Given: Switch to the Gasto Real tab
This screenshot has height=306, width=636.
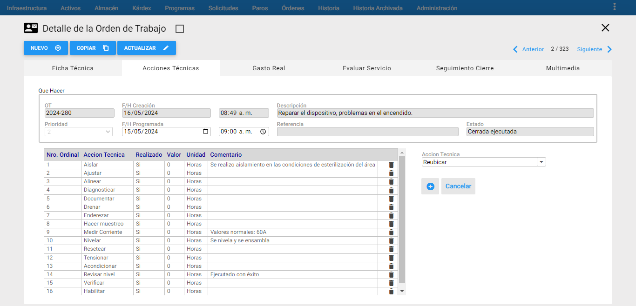Looking at the screenshot, I should pyautogui.click(x=269, y=68).
